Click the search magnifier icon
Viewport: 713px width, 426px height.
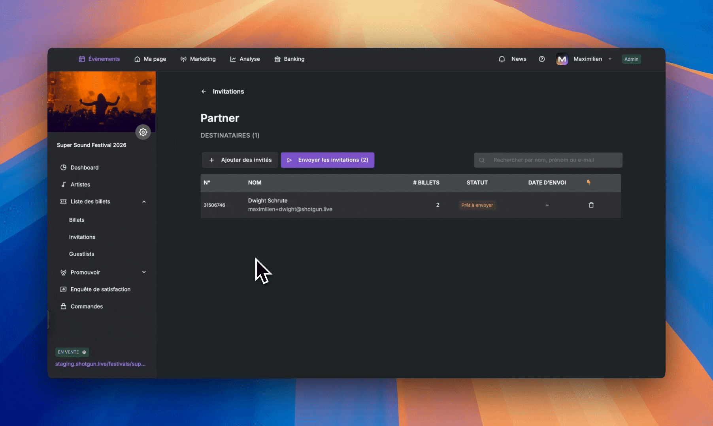pos(482,160)
